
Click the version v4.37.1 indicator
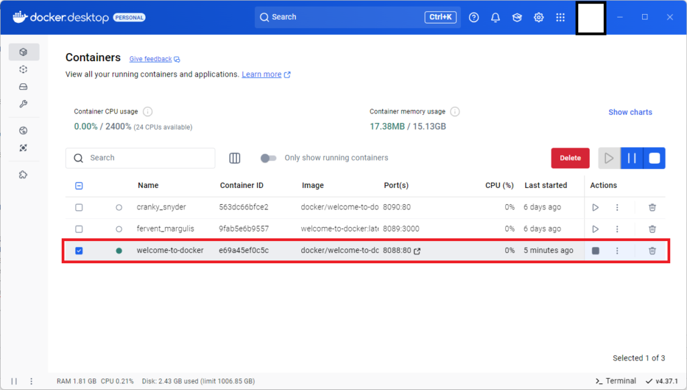pos(662,381)
